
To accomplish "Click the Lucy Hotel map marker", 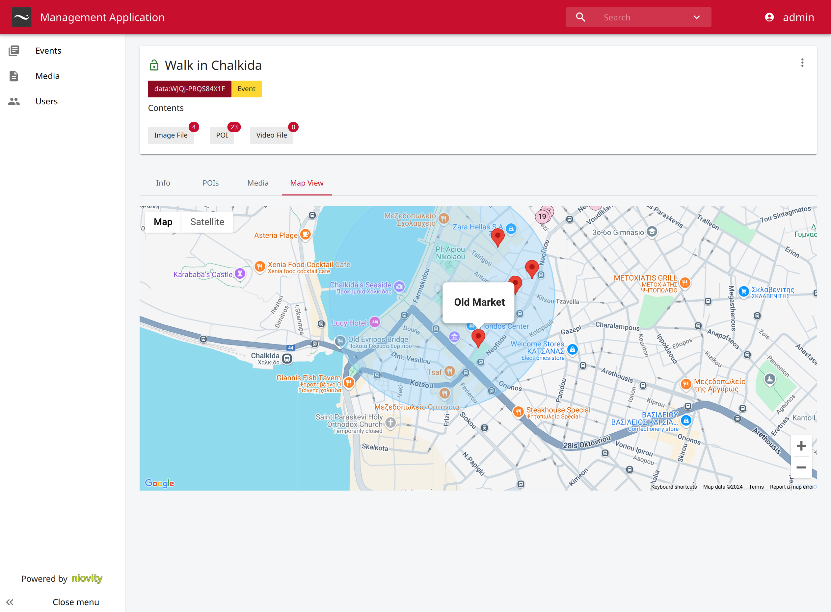I will [375, 322].
